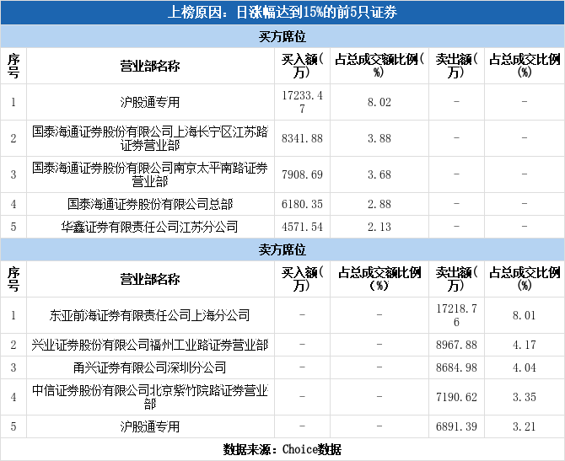Image resolution: width=565 pixels, height=461 pixels.
Task: Select 华鑫证券有限责任公司江苏分公司 entry
Action: click(x=150, y=227)
